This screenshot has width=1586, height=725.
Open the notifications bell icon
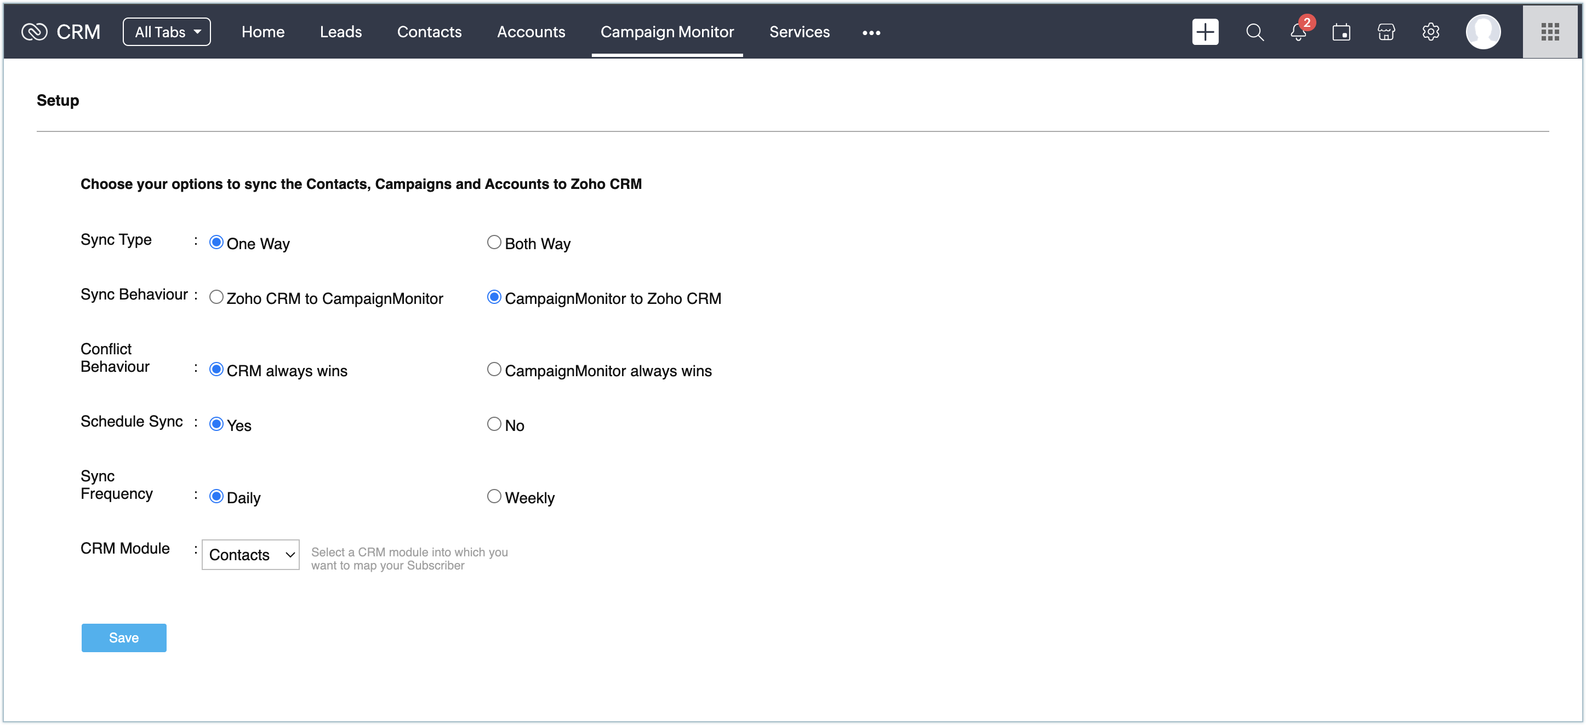click(x=1298, y=32)
